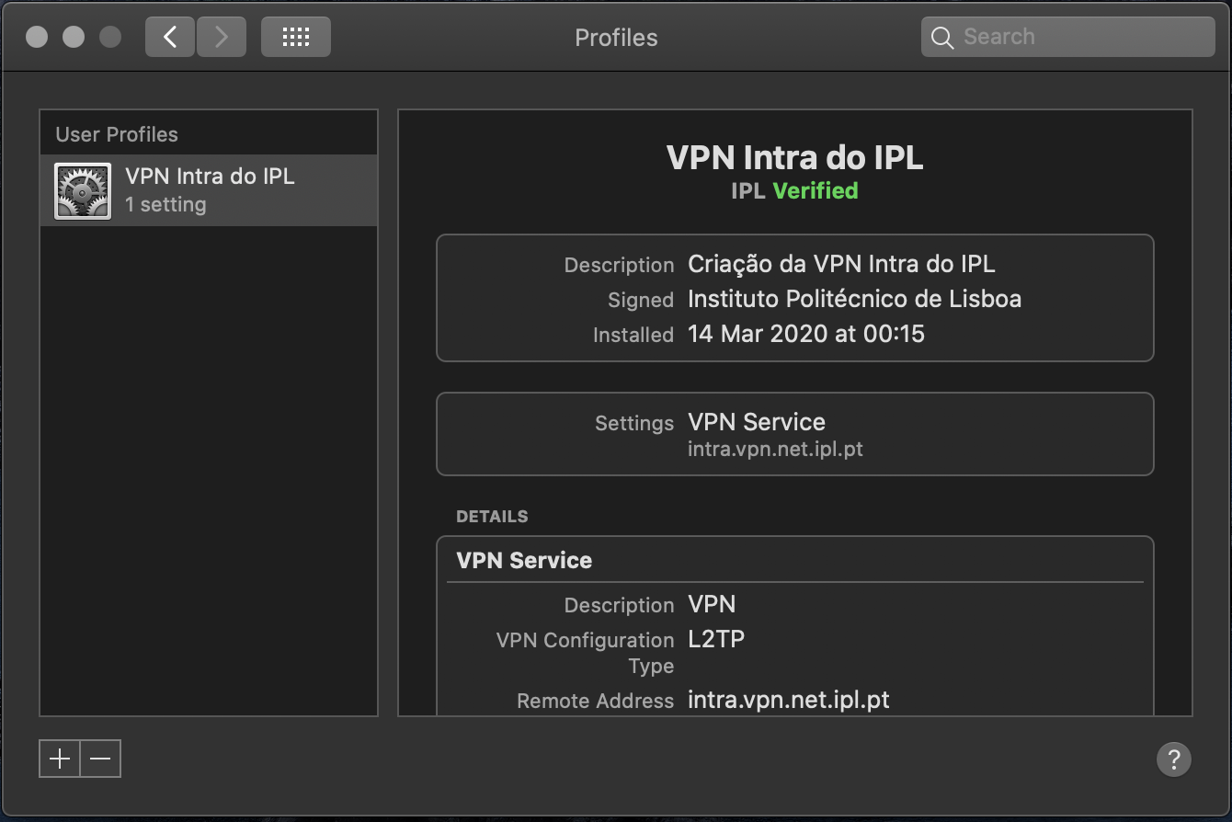Click installed date '14 Mar 2020 at 00:15'

point(806,334)
